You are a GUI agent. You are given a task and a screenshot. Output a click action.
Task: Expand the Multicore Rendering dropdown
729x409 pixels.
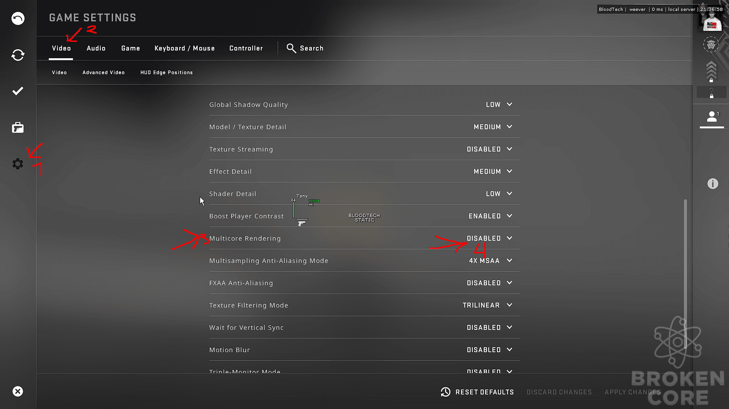pyautogui.click(x=490, y=238)
